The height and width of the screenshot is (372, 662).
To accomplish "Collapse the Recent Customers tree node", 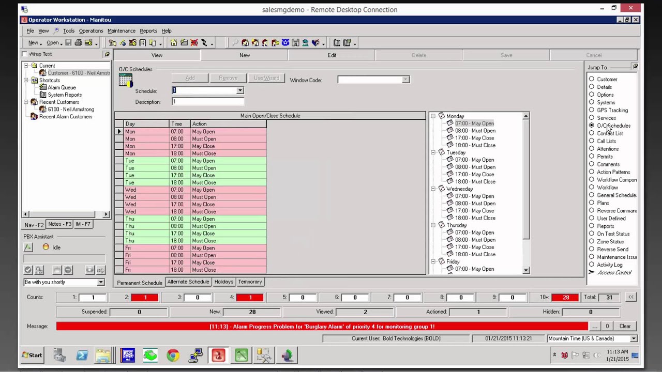I will (x=26, y=102).
